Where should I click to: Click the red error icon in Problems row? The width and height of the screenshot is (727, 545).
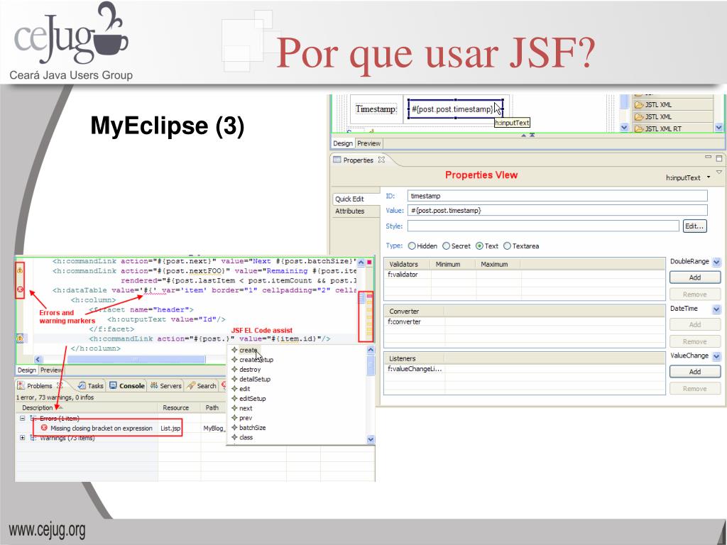(44, 428)
